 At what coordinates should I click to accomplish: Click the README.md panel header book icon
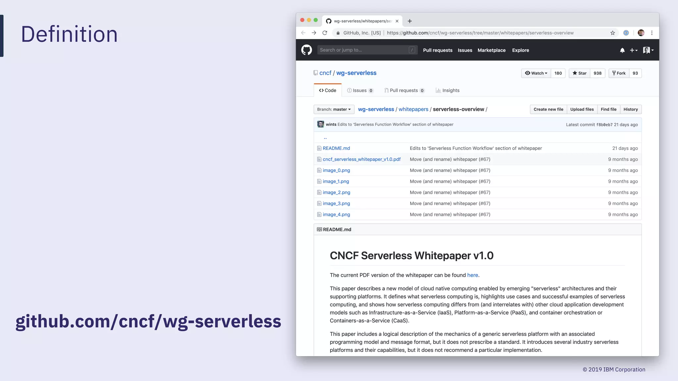(x=319, y=230)
